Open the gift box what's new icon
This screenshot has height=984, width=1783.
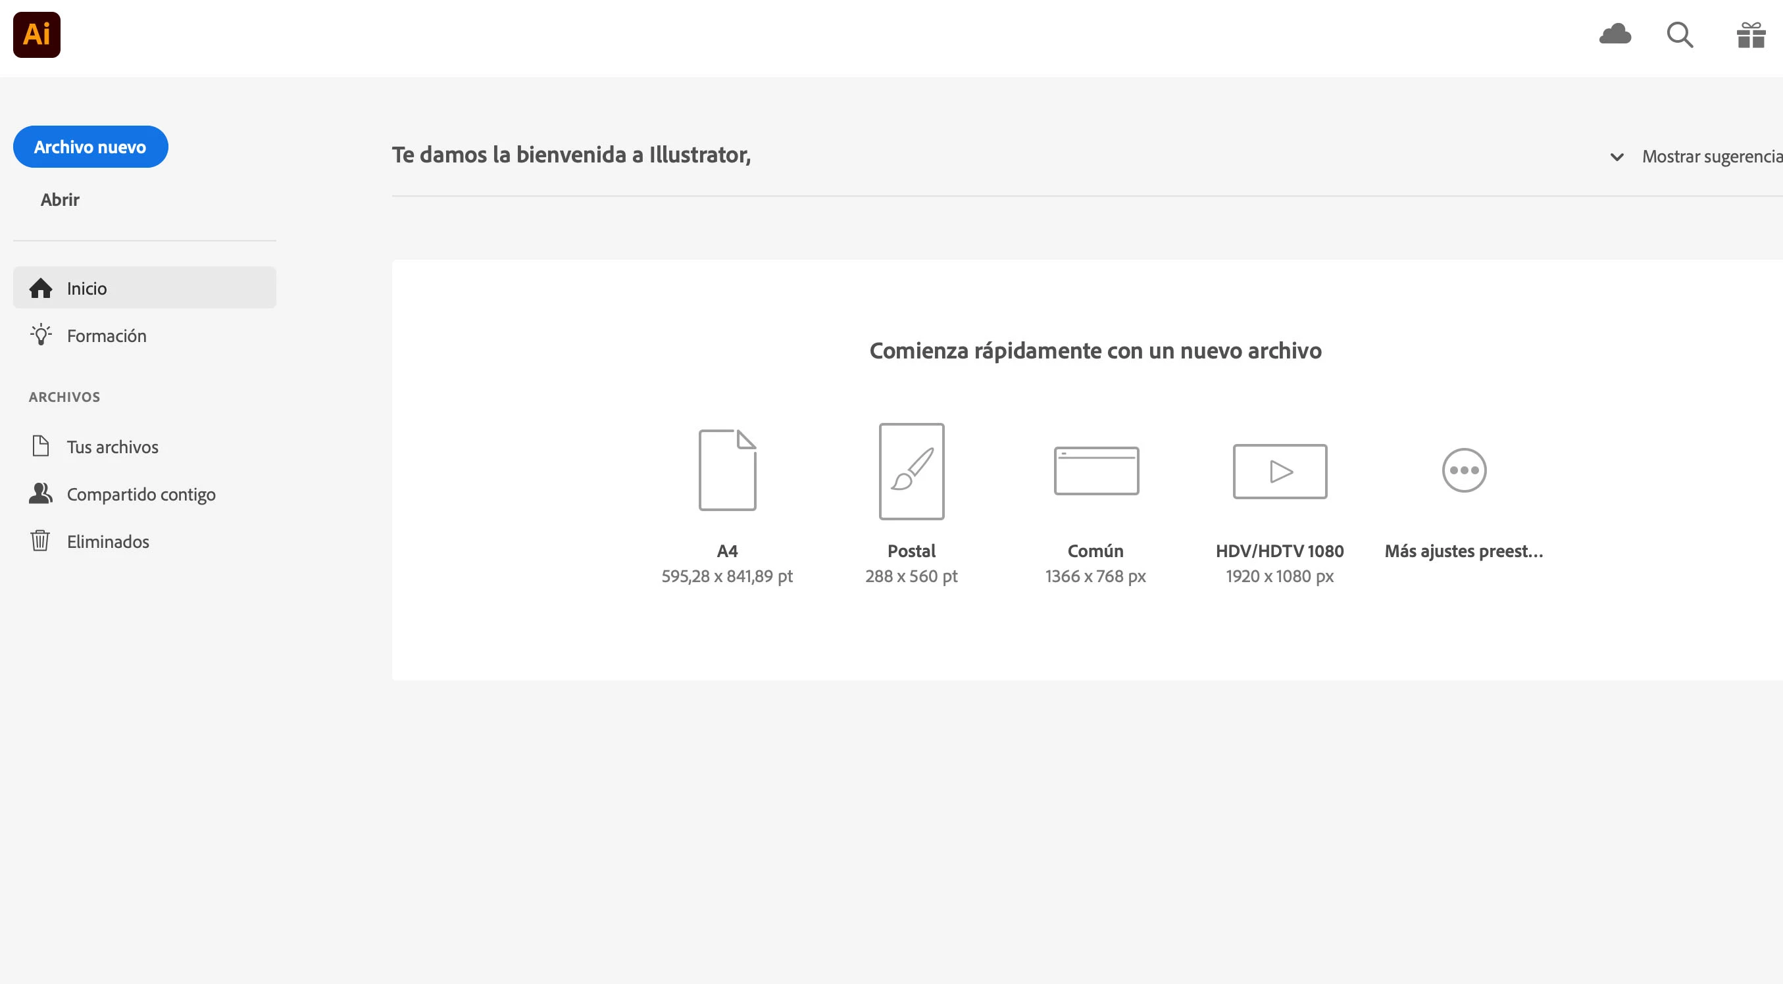click(1751, 35)
